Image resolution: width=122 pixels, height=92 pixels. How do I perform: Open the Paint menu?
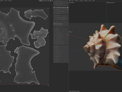6,1
